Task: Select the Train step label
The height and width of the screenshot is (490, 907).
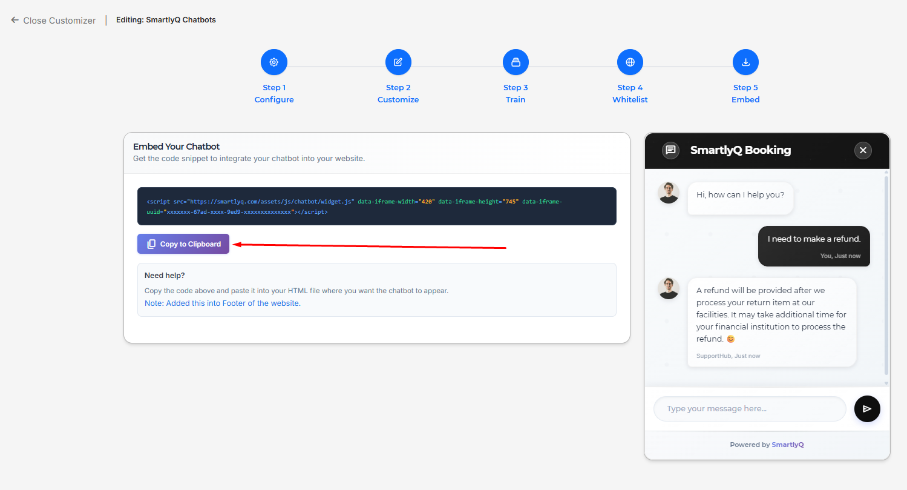Action: coord(516,99)
